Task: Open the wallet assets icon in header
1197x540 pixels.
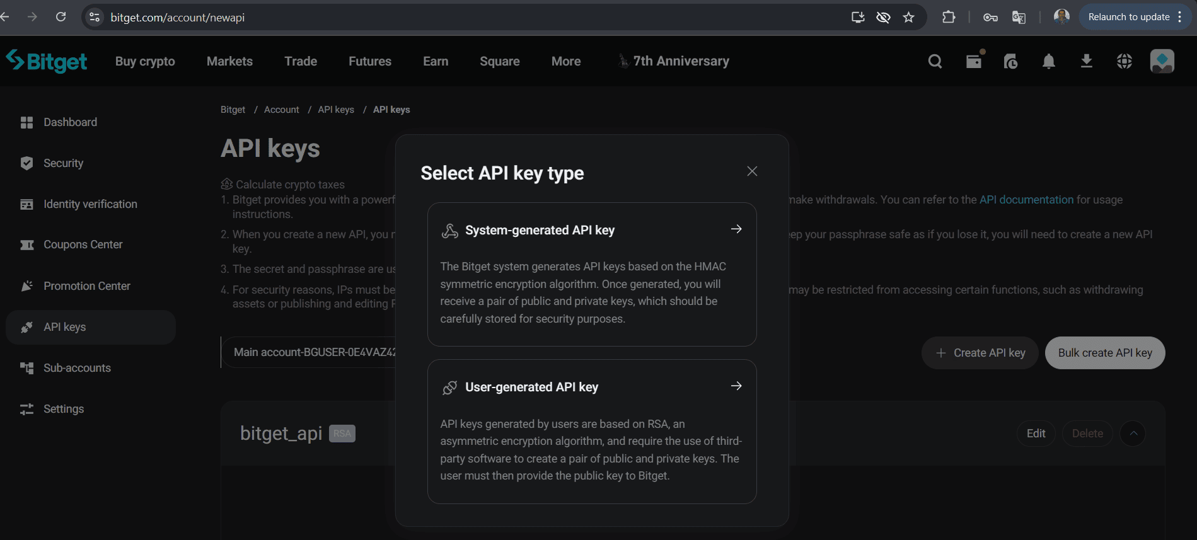Action: pyautogui.click(x=974, y=61)
